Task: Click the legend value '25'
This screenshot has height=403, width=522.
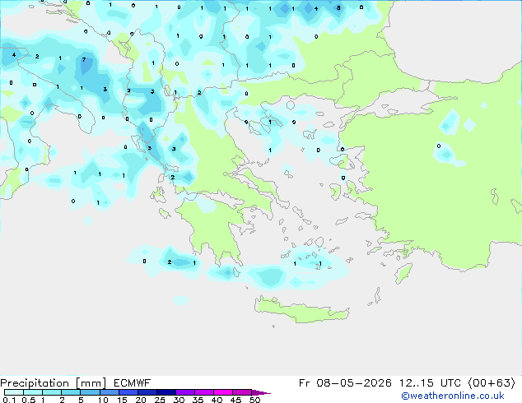Action: [x=160, y=400]
